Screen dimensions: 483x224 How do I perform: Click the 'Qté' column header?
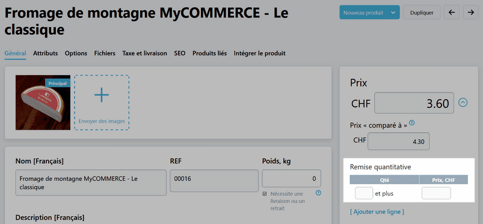384,180
